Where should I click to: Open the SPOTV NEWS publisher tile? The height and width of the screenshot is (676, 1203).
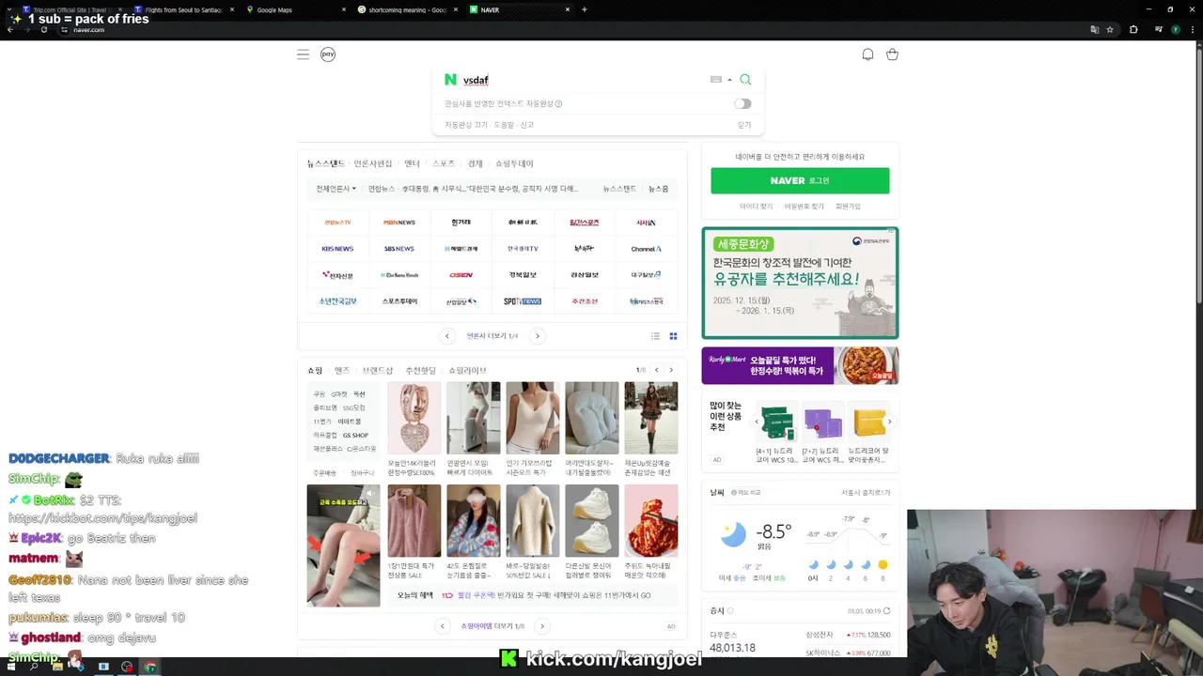click(523, 301)
